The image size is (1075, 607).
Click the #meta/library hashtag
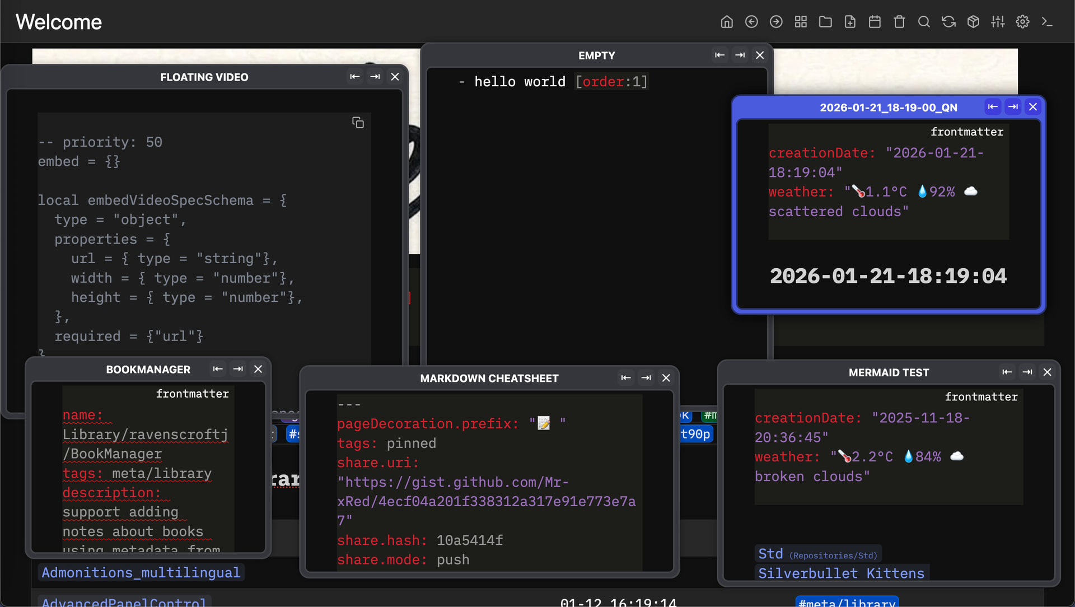click(x=847, y=602)
